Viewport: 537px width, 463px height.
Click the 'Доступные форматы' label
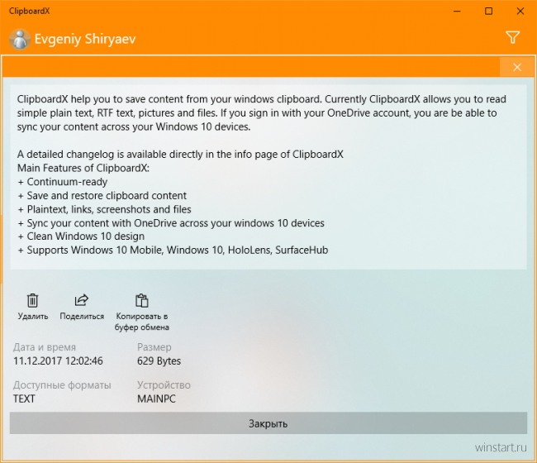(x=62, y=385)
